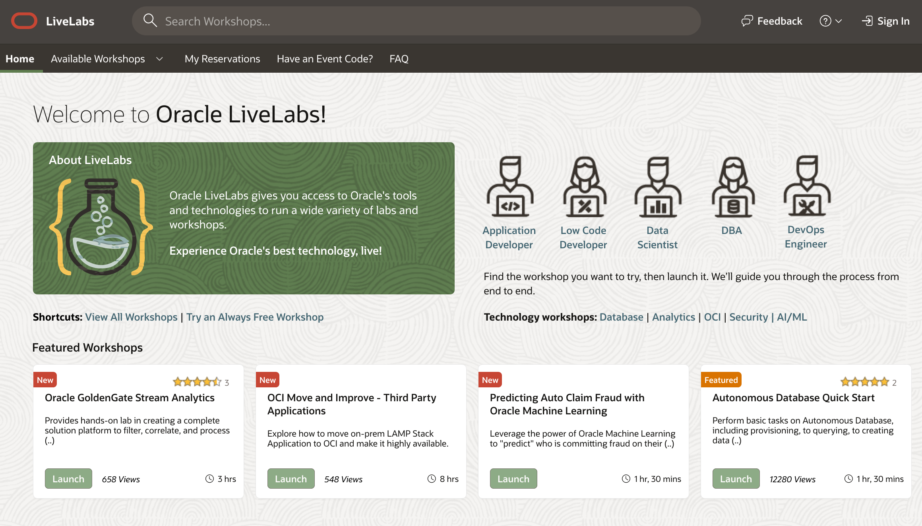Choose the Data Scientist persona icon

[658, 186]
